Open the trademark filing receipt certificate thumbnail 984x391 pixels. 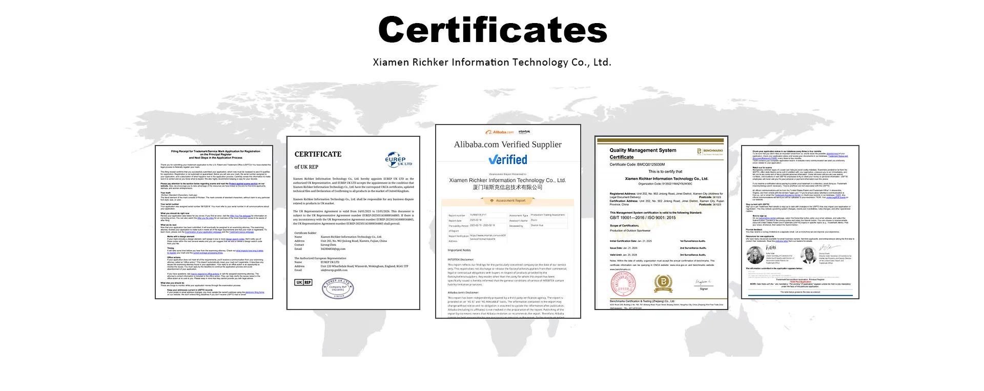214,222
